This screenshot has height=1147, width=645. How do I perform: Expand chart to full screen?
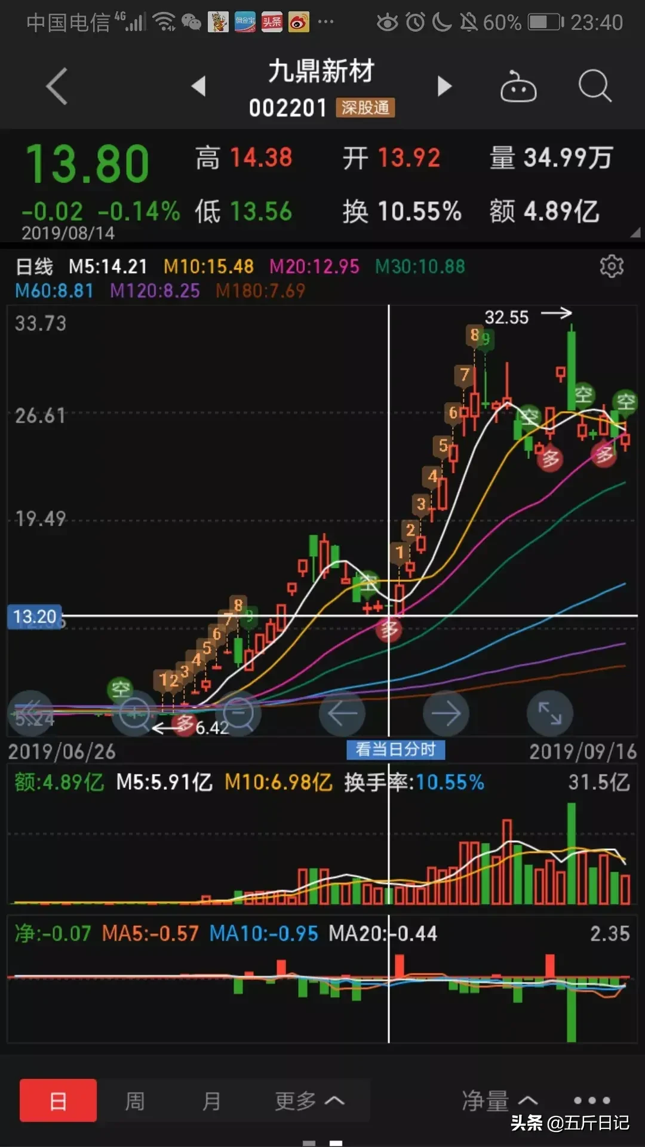(550, 713)
